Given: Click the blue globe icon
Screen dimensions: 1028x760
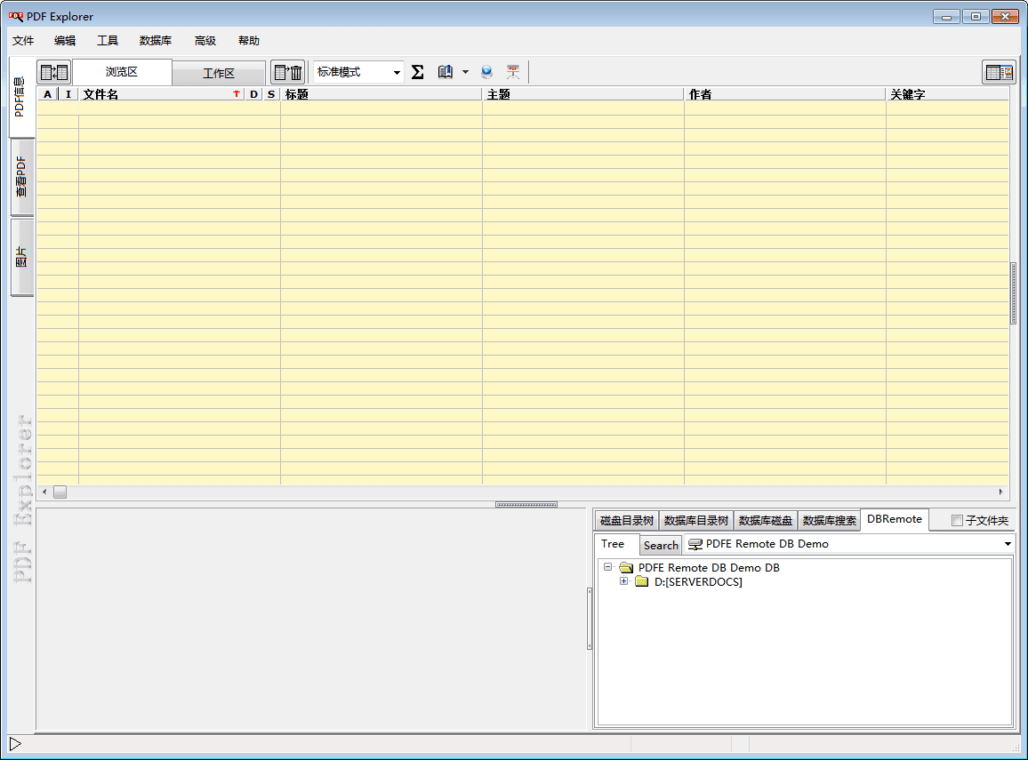Looking at the screenshot, I should pos(486,73).
